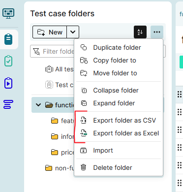Open the checklist clipboard sidebar icon
The height and width of the screenshot is (192, 183).
(8, 61)
